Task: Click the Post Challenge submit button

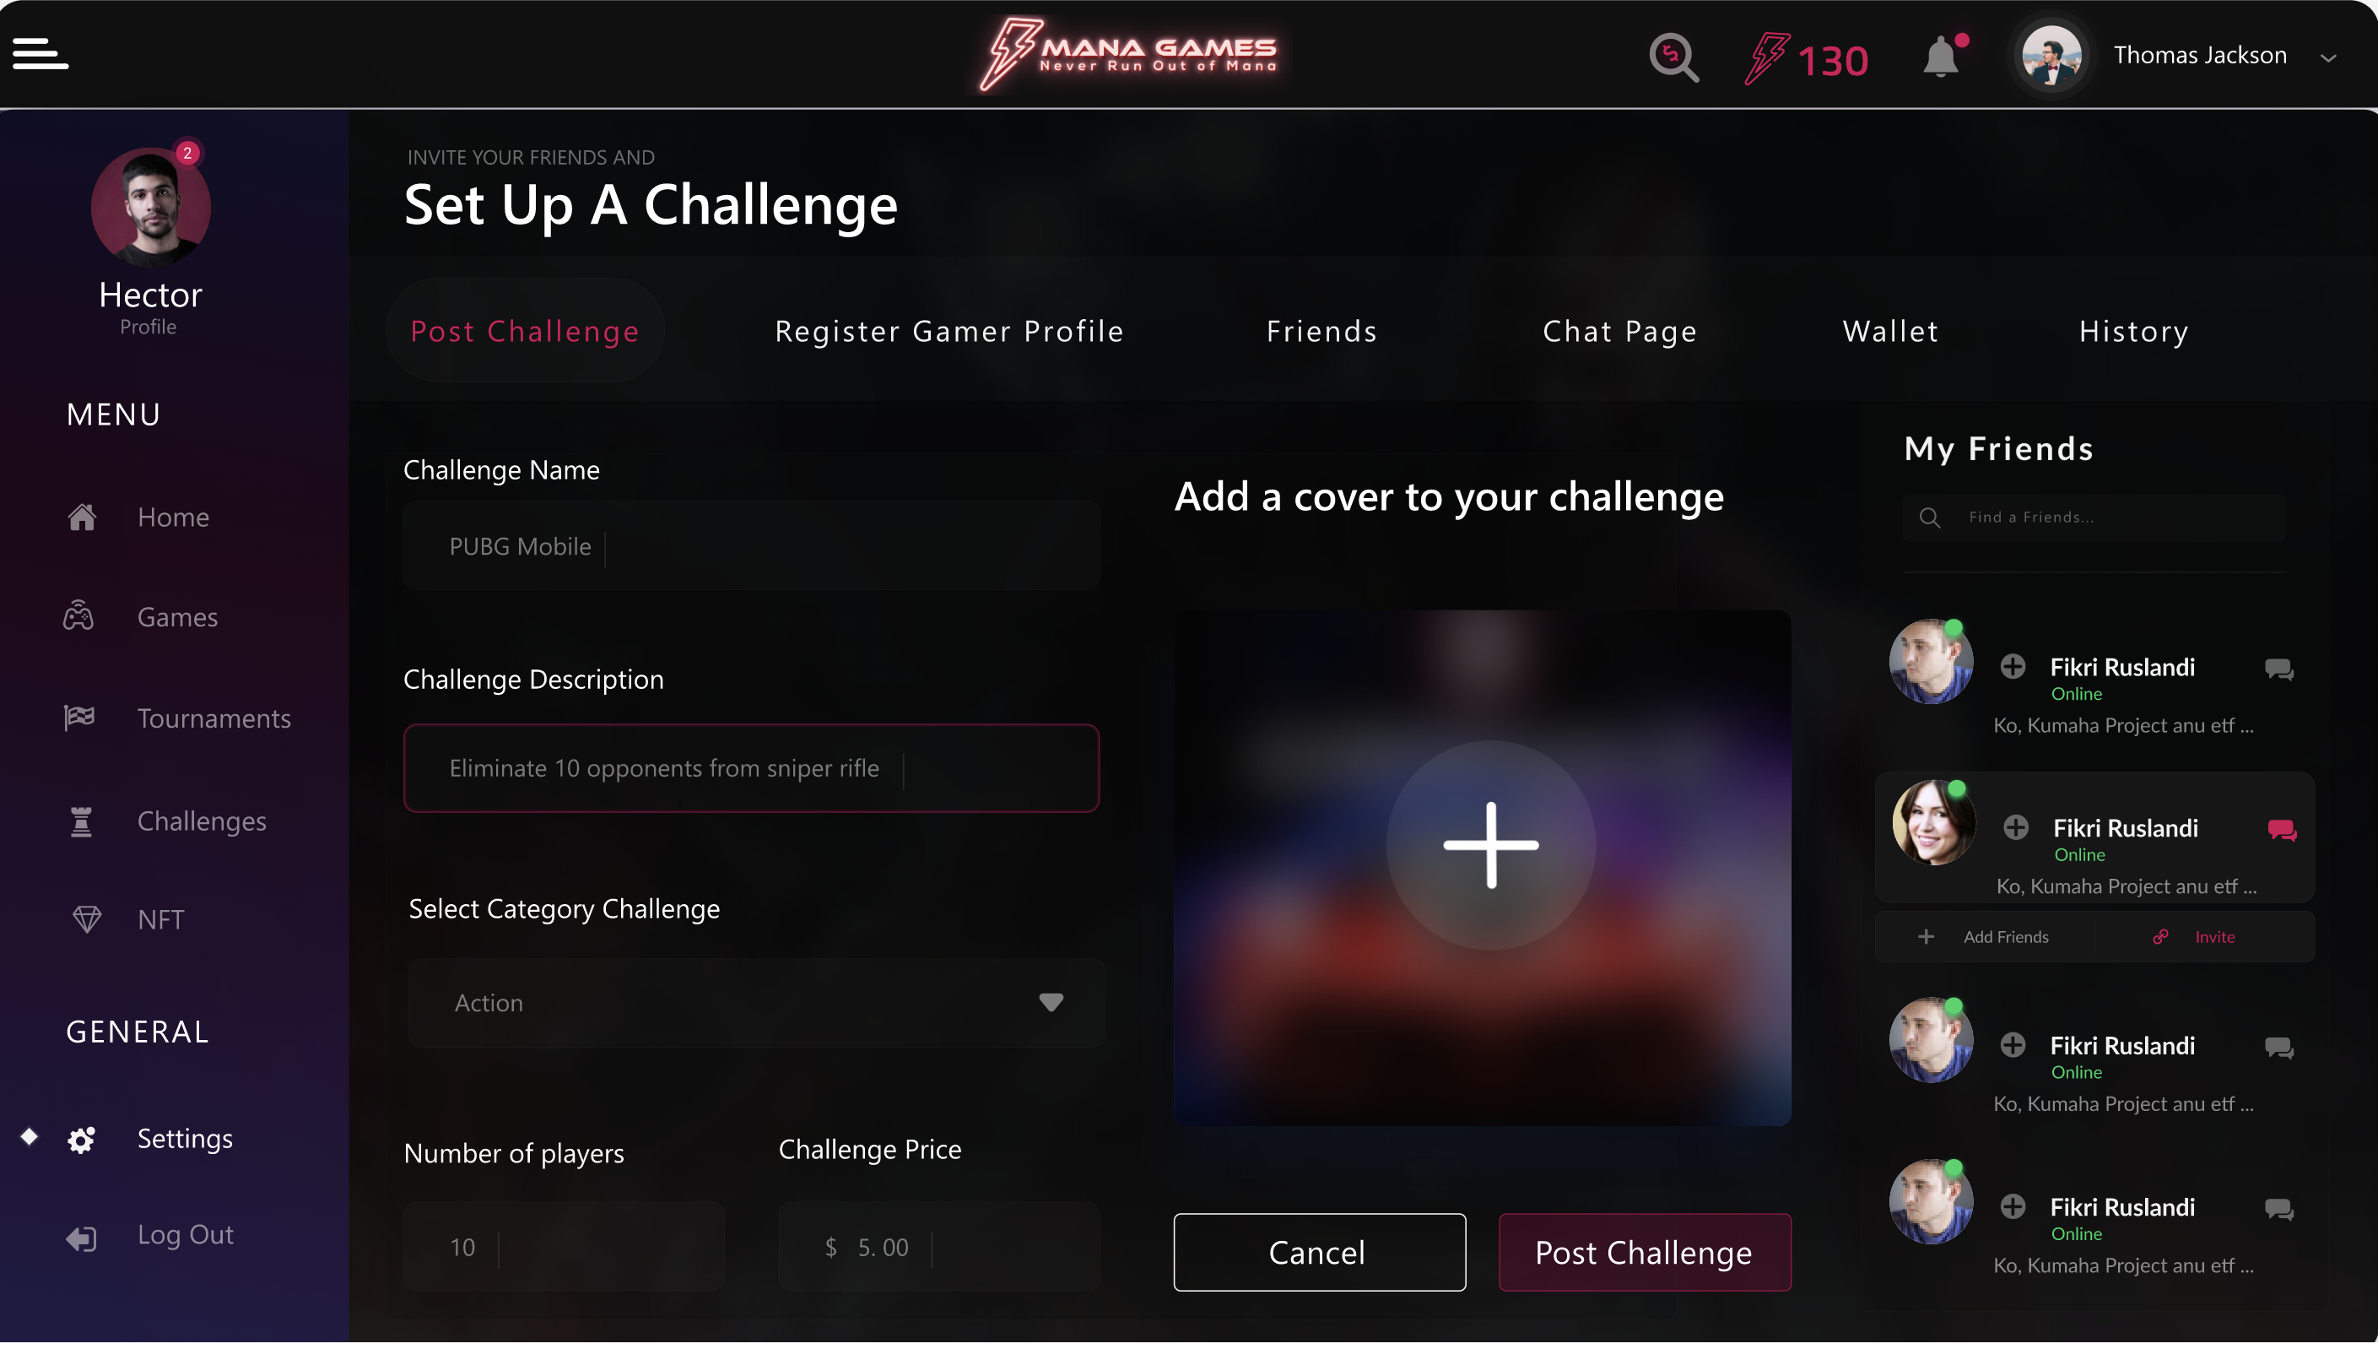Action: [1644, 1252]
